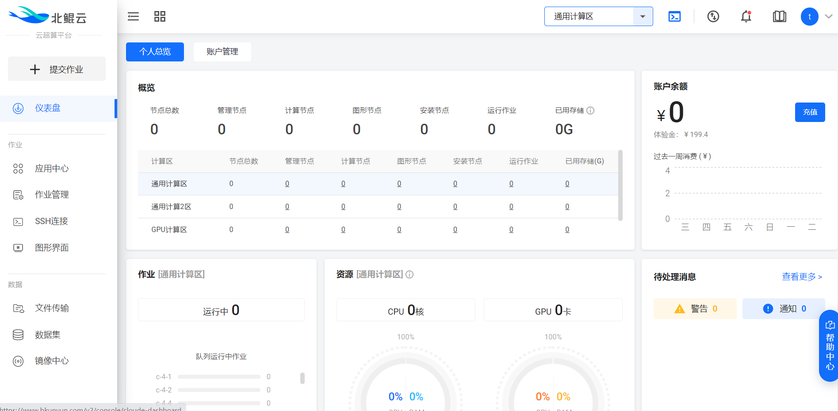Click the 仪表盘 dashboard icon
The width and height of the screenshot is (838, 411).
18,108
